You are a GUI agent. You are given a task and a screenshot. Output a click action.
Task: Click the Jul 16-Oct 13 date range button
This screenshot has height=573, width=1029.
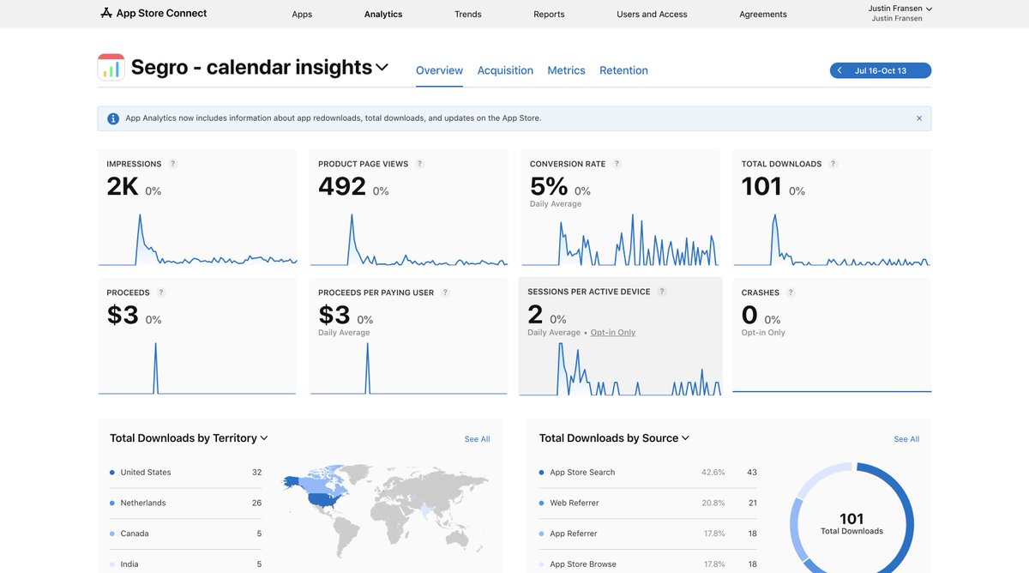pyautogui.click(x=880, y=69)
